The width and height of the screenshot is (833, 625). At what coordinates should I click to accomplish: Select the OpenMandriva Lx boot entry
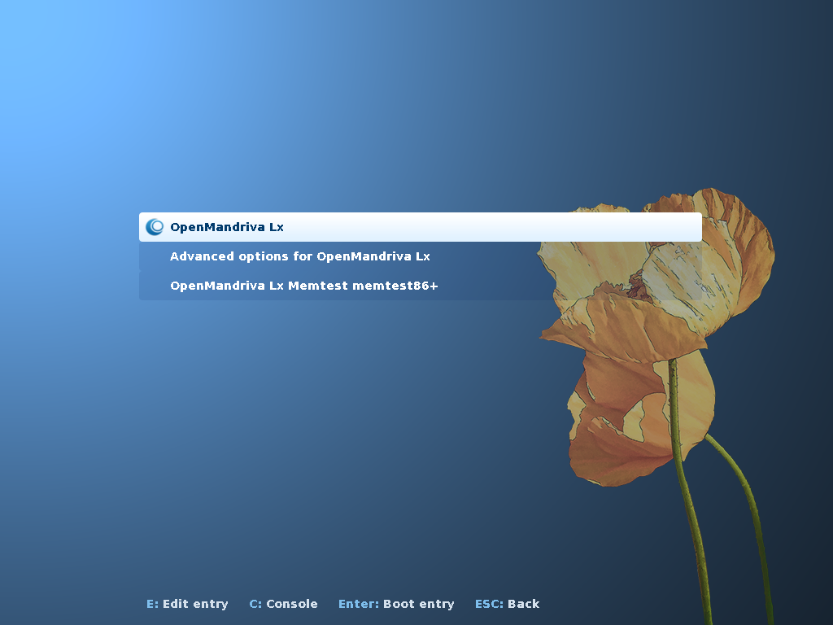tap(227, 227)
